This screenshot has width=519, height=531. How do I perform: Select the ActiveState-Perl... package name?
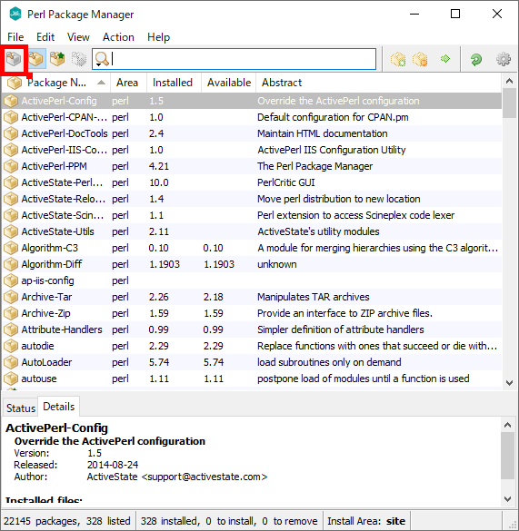62,182
